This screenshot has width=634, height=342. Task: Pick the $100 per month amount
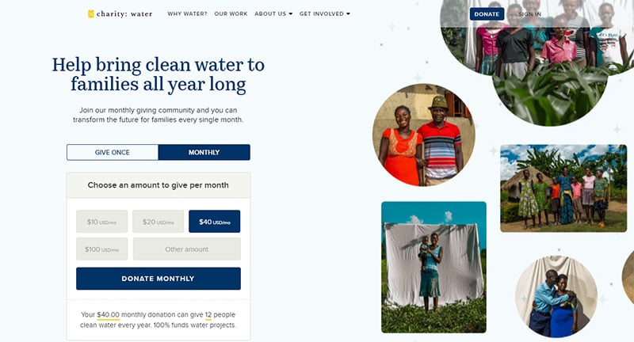point(102,249)
